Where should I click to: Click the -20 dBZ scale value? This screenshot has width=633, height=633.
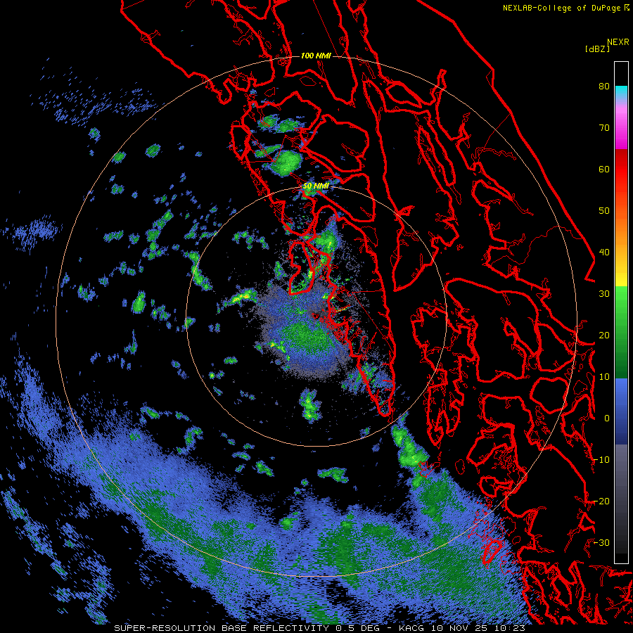pyautogui.click(x=601, y=501)
